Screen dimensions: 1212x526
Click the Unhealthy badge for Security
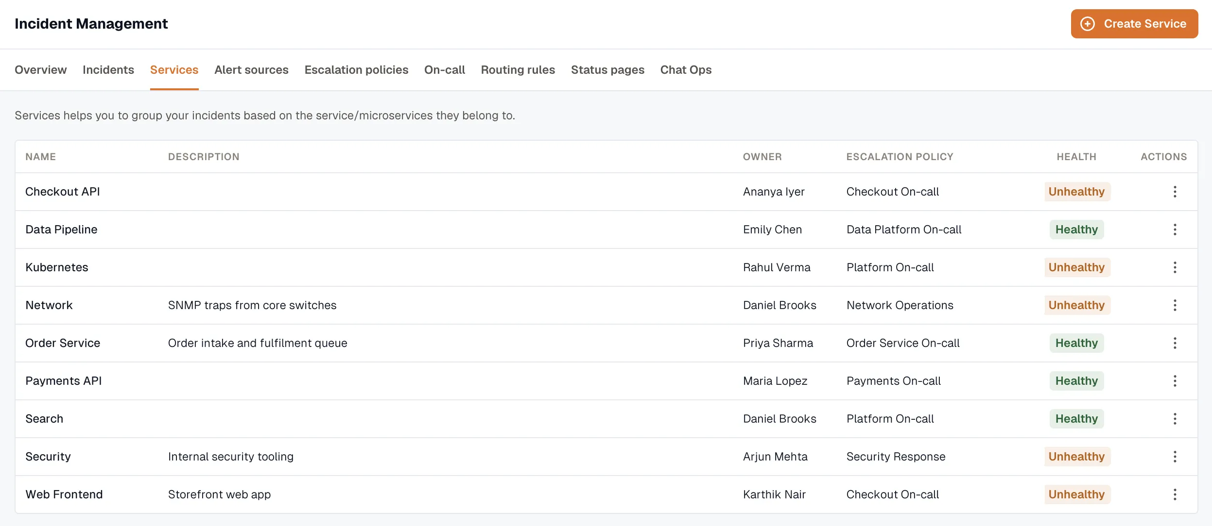click(x=1077, y=457)
